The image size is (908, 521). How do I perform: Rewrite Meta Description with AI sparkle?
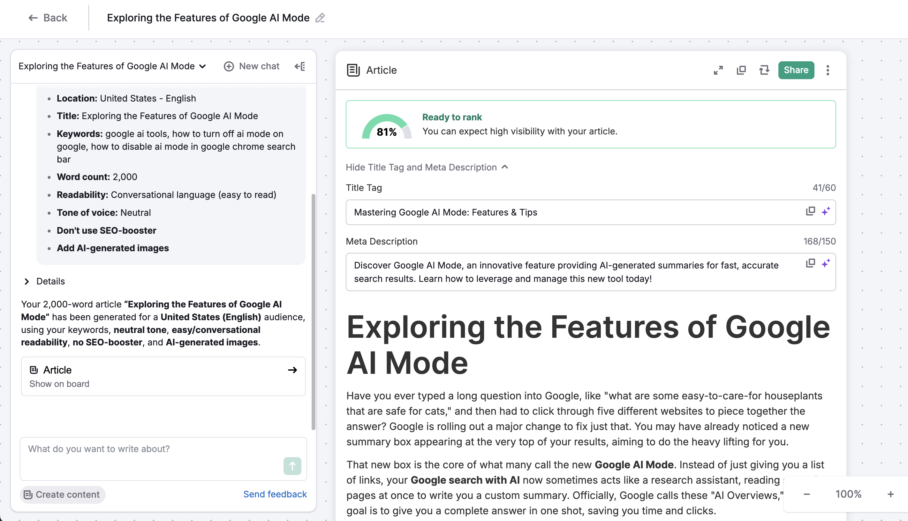(x=826, y=263)
